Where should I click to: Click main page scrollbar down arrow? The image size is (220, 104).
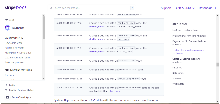tap(217, 101)
